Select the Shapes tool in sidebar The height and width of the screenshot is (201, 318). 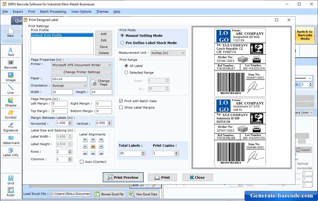tap(11, 102)
